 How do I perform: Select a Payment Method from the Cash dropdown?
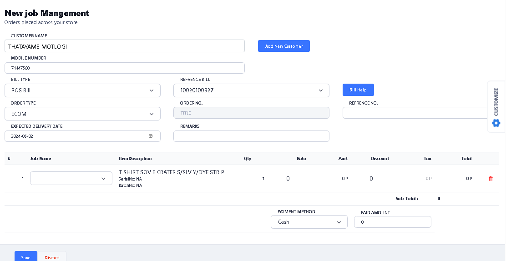point(309,222)
